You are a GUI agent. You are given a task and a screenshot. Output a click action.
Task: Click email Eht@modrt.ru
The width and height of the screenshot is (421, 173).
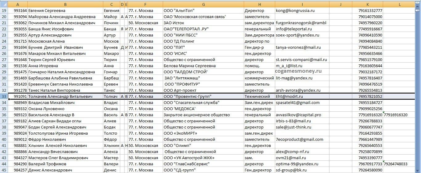click(x=302, y=96)
